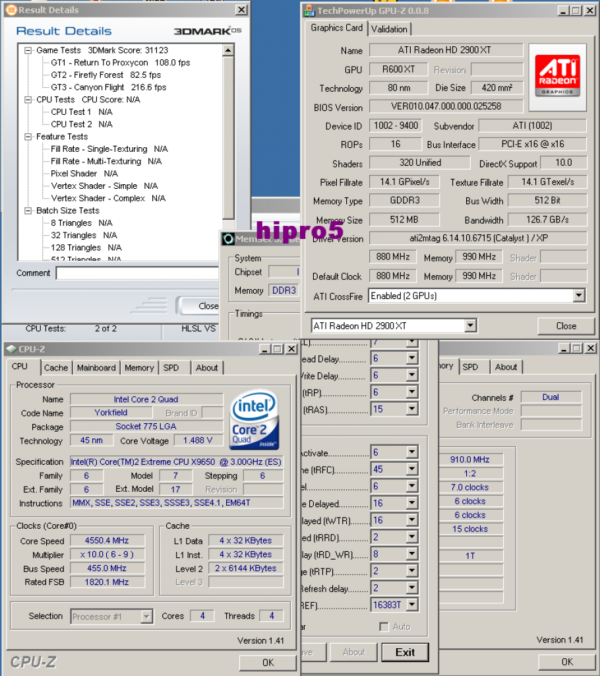Click OK in the left CPU-Z window
This screenshot has height=676, width=600.
click(x=268, y=662)
